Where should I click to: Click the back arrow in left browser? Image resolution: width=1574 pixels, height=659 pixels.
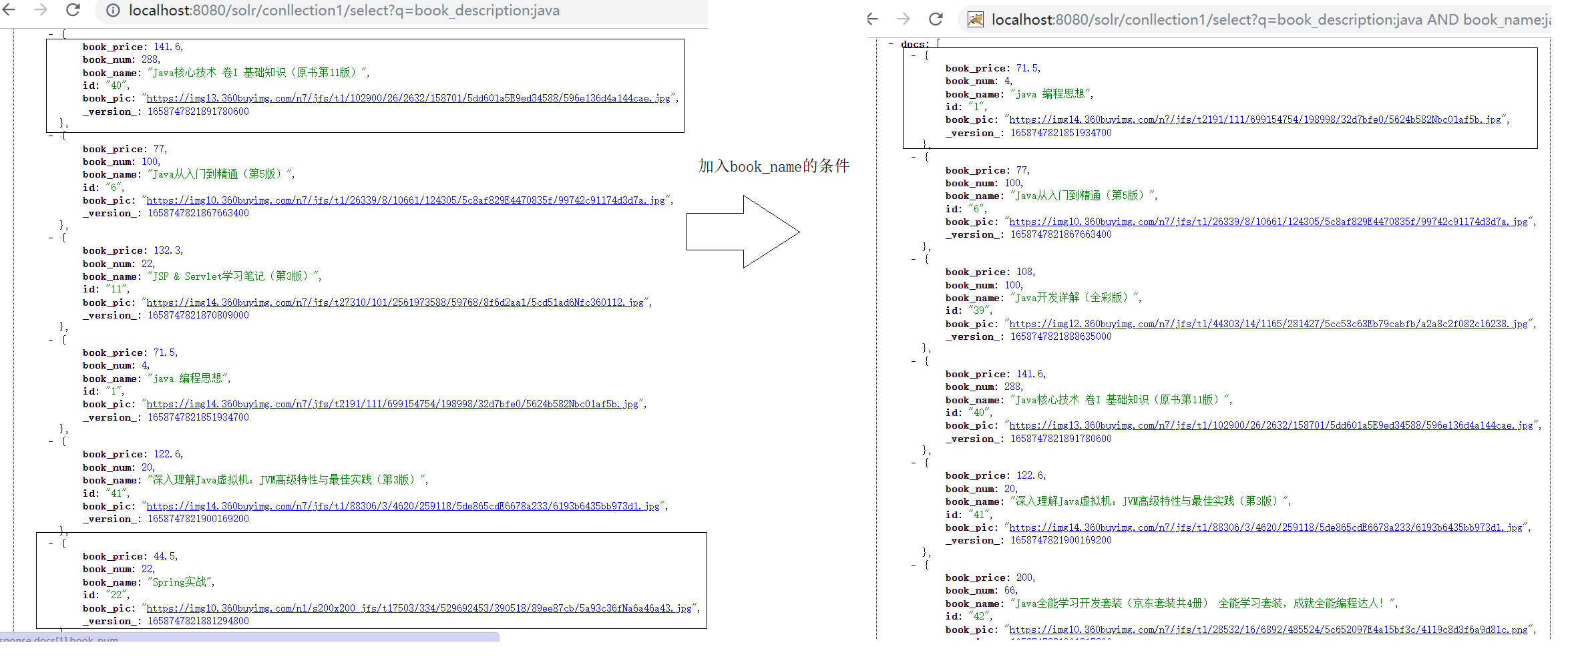coord(9,10)
